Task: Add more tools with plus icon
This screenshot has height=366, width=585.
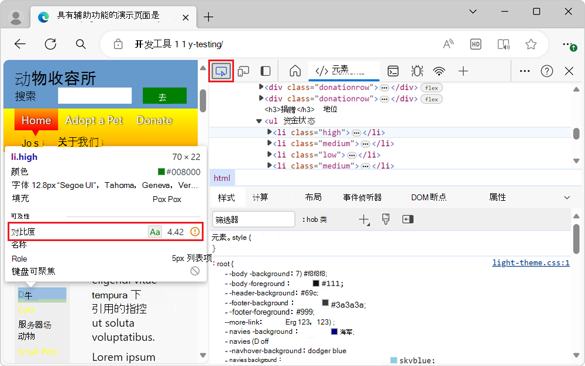Action: click(x=463, y=71)
